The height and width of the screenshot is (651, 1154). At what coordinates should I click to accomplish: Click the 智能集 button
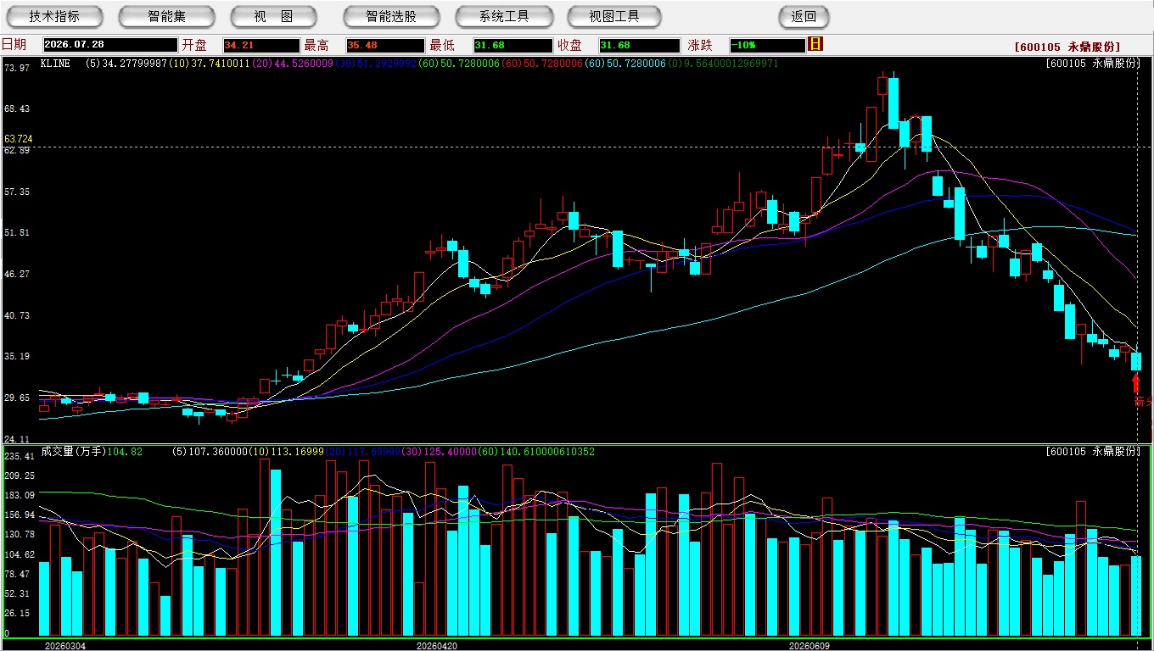click(167, 16)
